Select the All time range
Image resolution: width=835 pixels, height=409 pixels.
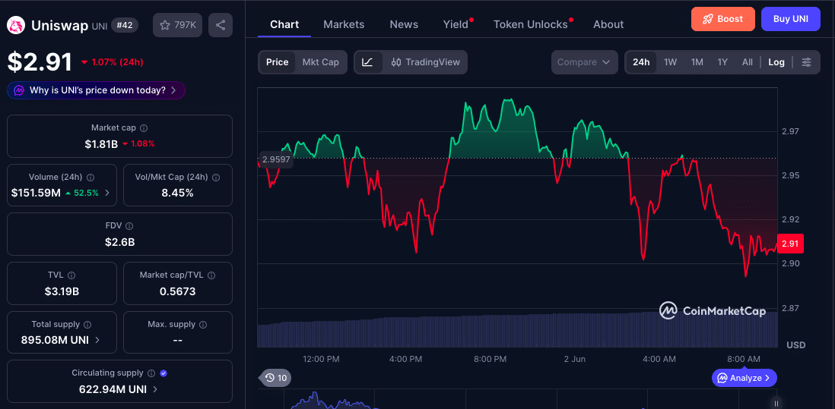(747, 62)
